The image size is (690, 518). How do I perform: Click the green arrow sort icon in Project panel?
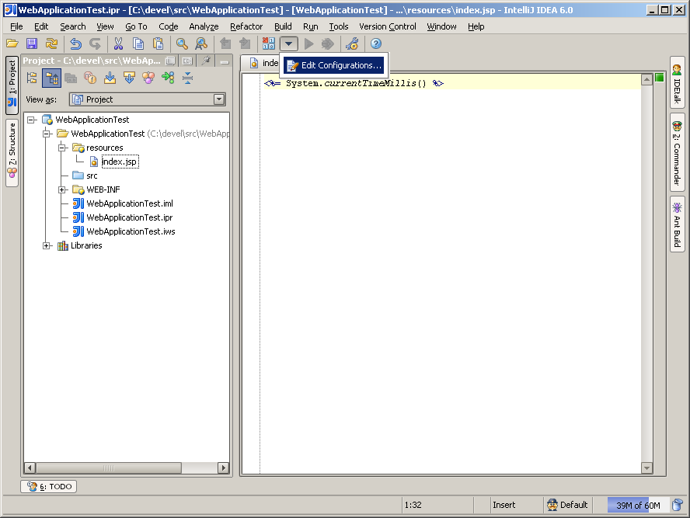pos(168,78)
